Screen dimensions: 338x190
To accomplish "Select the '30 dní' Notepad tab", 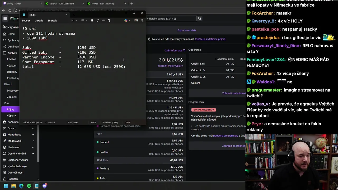I will coord(45,15).
